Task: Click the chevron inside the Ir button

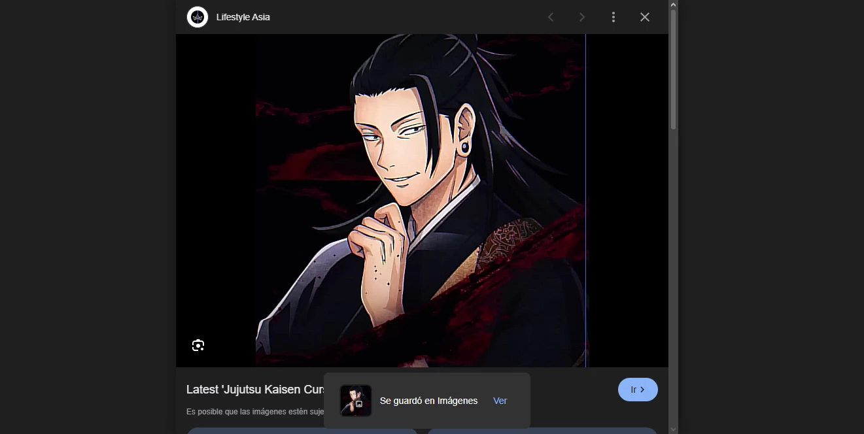Action: coord(643,390)
